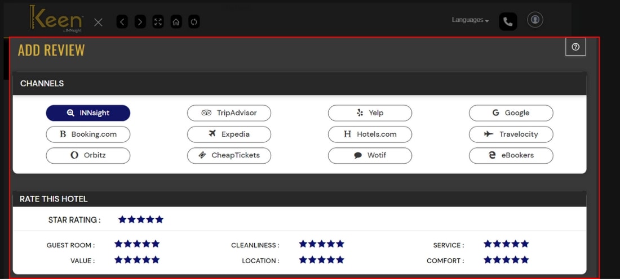Select the Booking.com channel

pyautogui.click(x=88, y=134)
